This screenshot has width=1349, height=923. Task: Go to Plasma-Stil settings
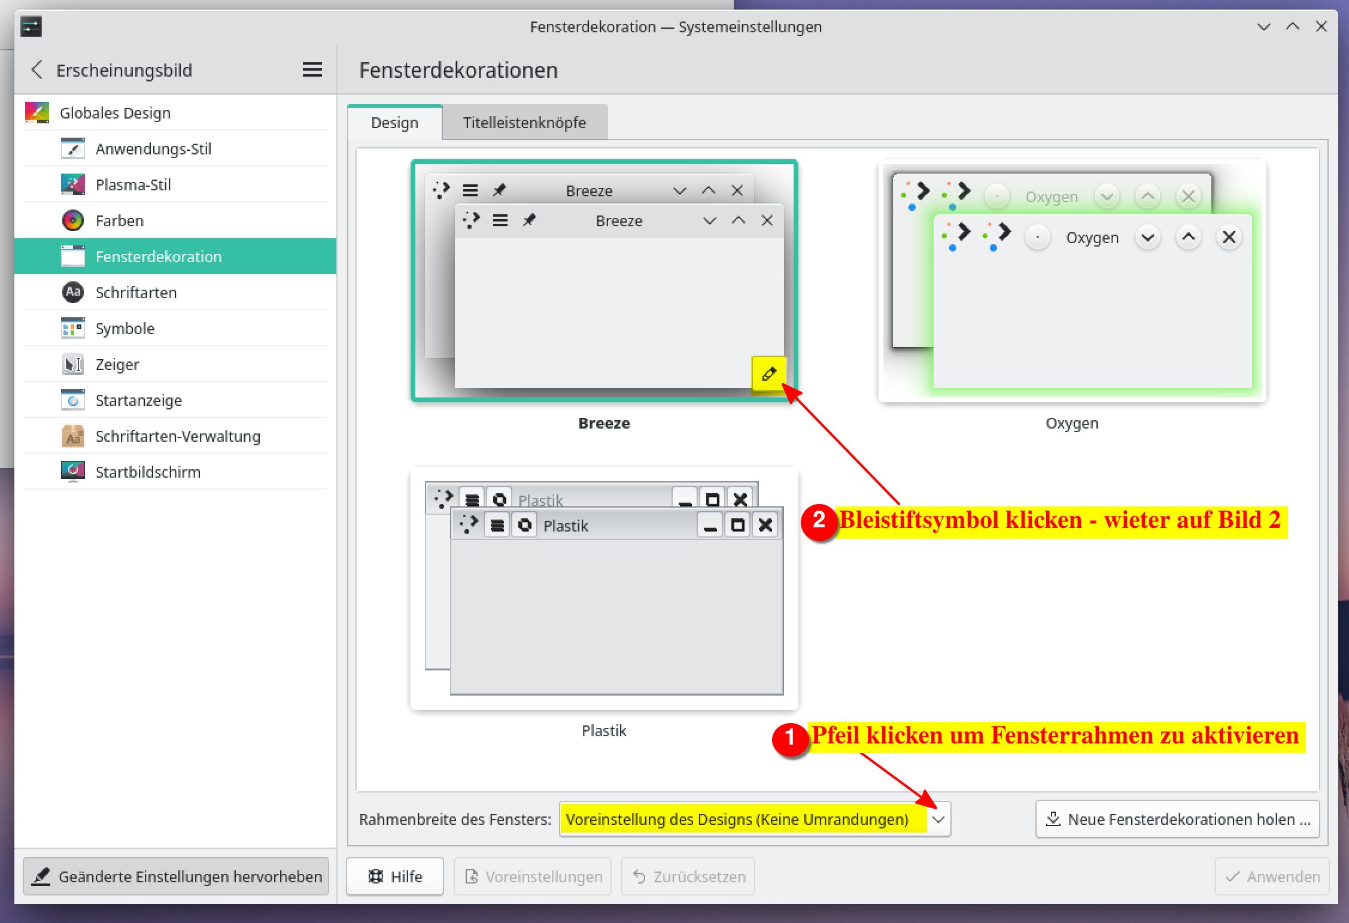[176, 184]
